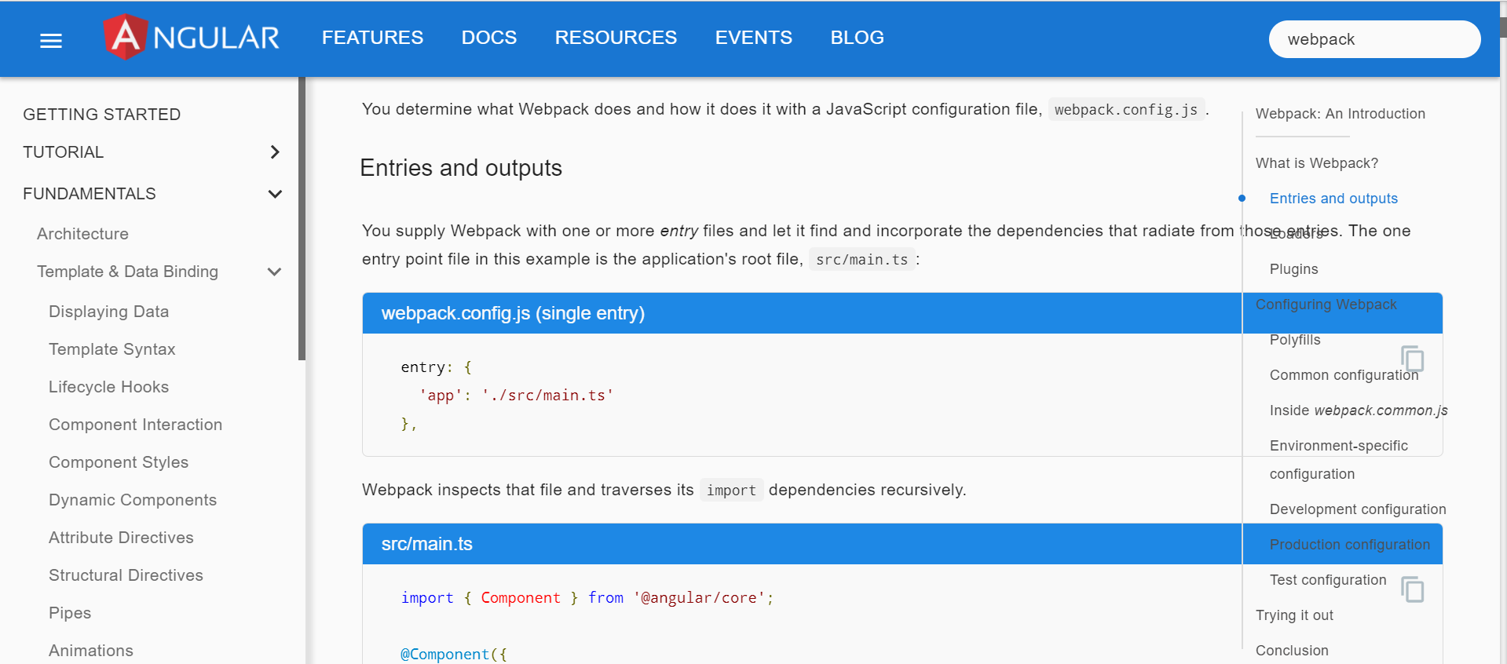Open Structural Directives page
The width and height of the screenshot is (1507, 664).
(126, 575)
